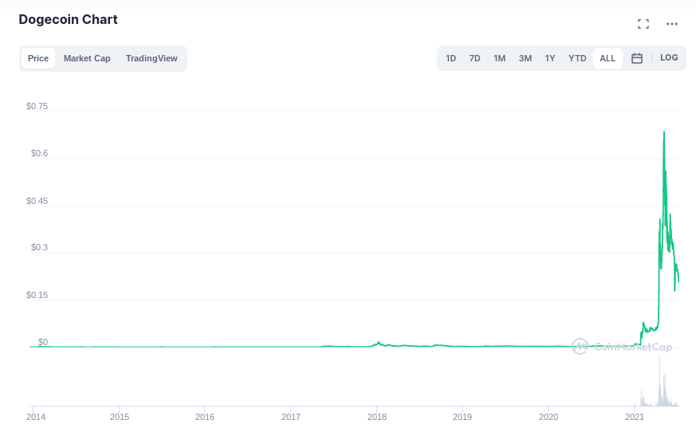Image resolution: width=696 pixels, height=428 pixels.
Task: Click the 2018 year axis label
Action: pyautogui.click(x=377, y=417)
